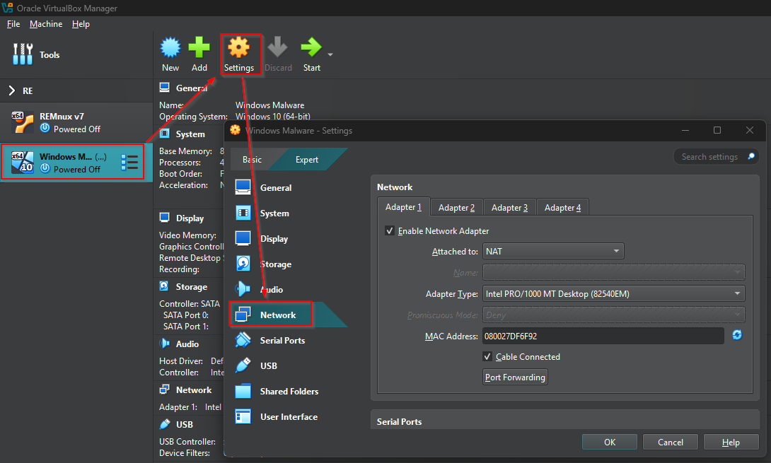Click the Port Forwarding button

click(515, 377)
